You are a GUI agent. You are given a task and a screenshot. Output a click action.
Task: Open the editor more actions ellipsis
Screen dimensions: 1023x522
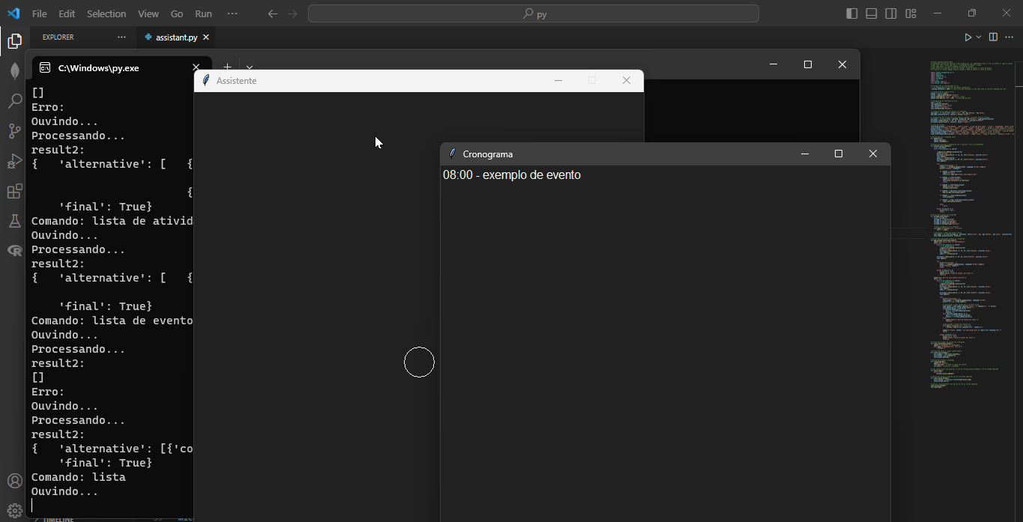[1010, 36]
